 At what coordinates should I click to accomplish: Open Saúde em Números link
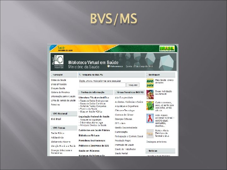(x=89, y=151)
